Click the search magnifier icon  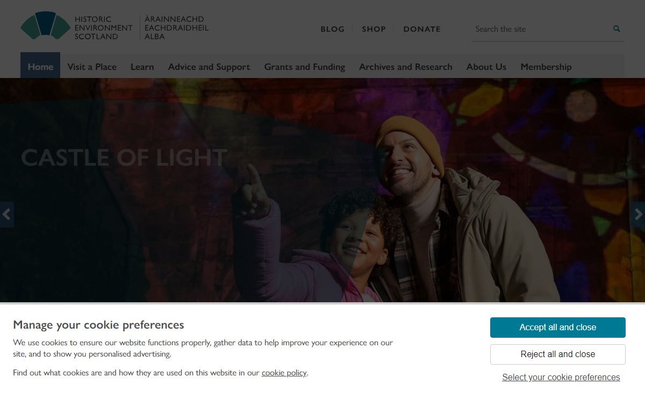point(617,29)
